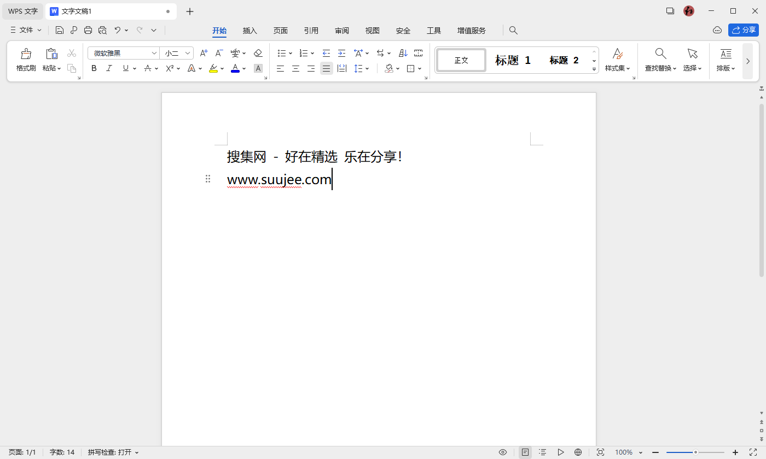This screenshot has height=459, width=766.
Task: Open the 页面 ribbon tab
Action: point(281,31)
